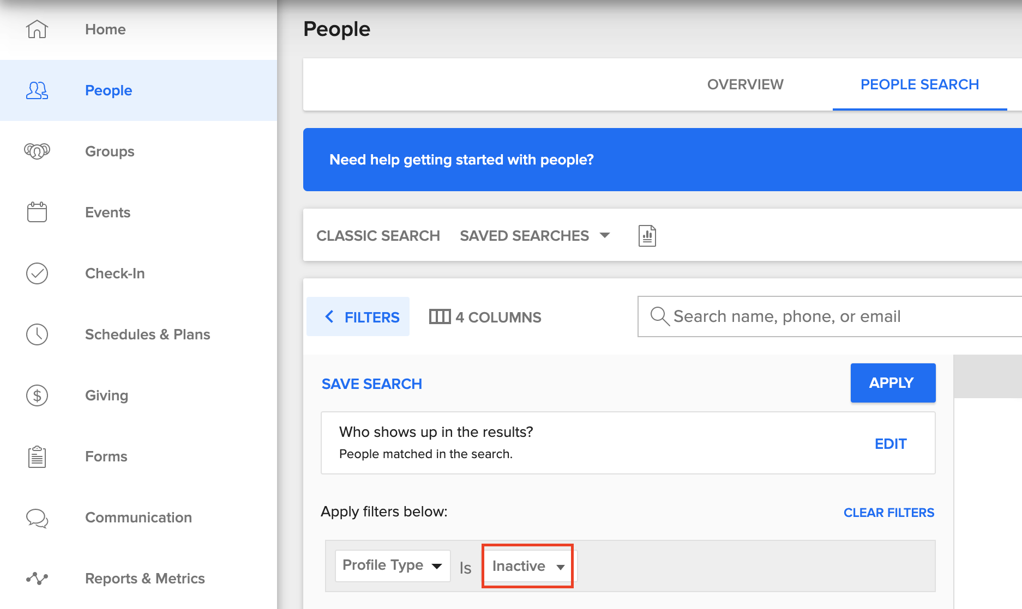Click the report export icon beside Saved Searches

646,235
